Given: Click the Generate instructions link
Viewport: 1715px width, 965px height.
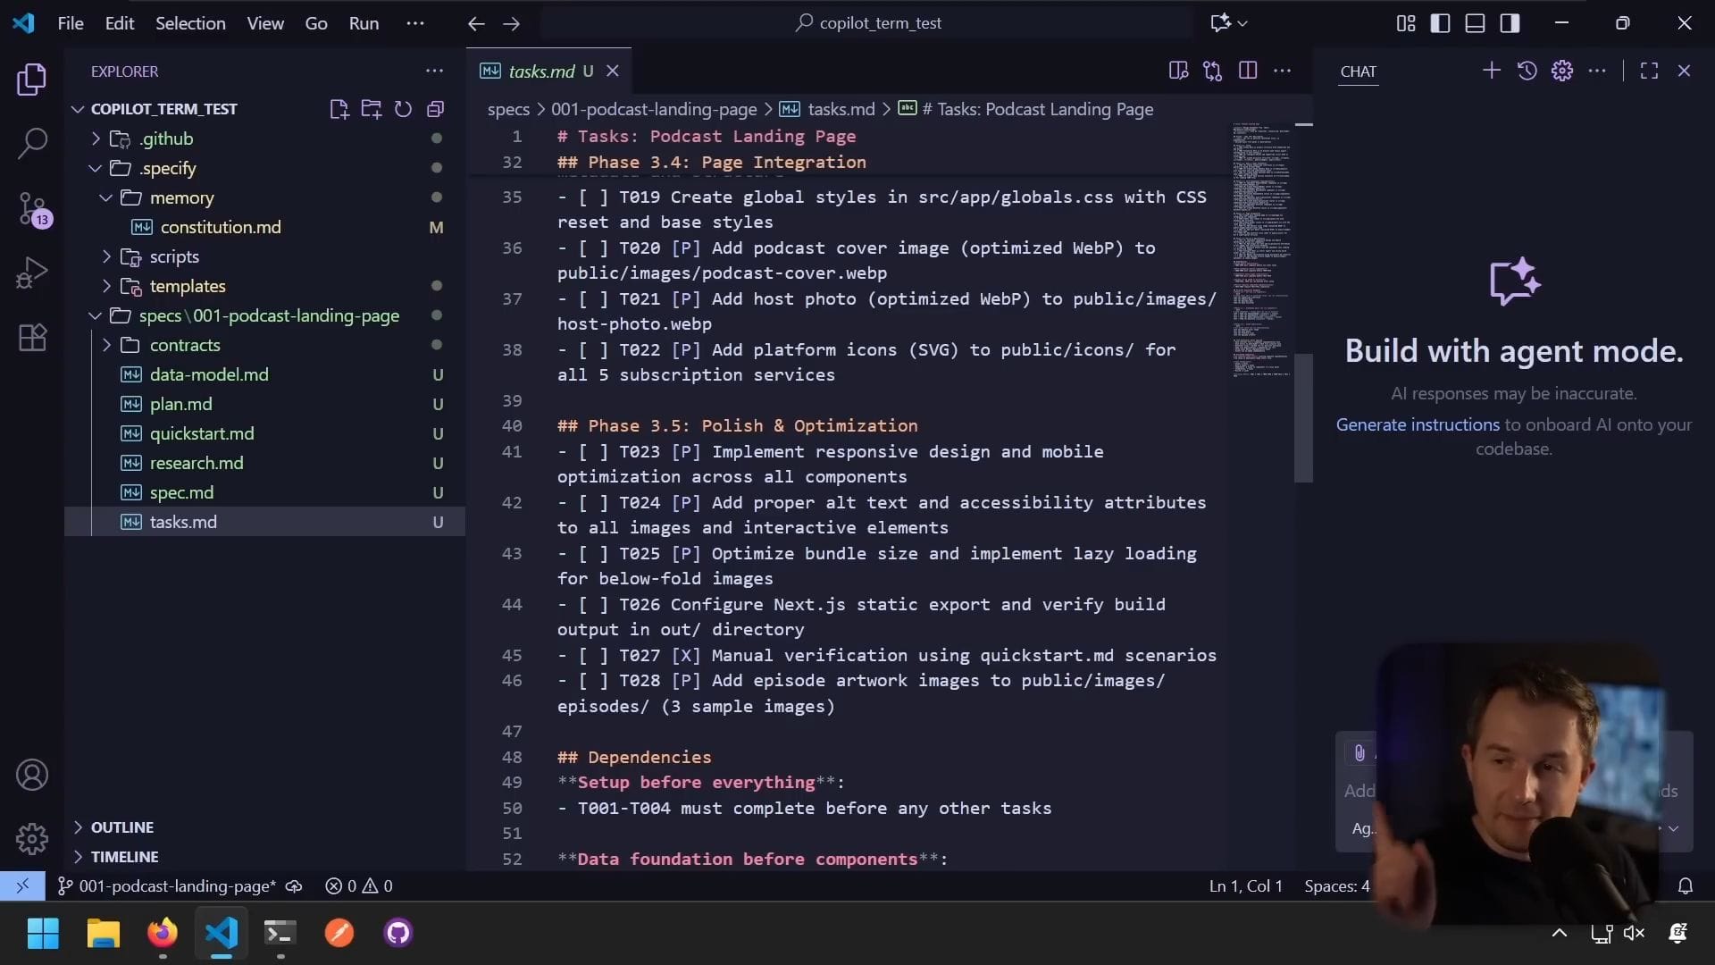Looking at the screenshot, I should click(1417, 424).
